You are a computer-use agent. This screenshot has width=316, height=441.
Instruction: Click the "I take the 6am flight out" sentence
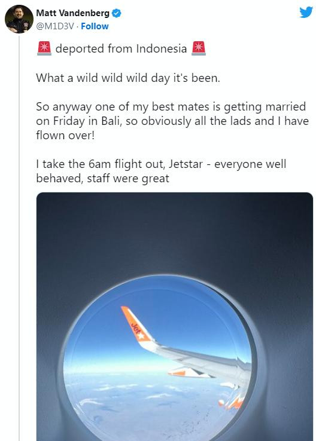tap(100, 164)
